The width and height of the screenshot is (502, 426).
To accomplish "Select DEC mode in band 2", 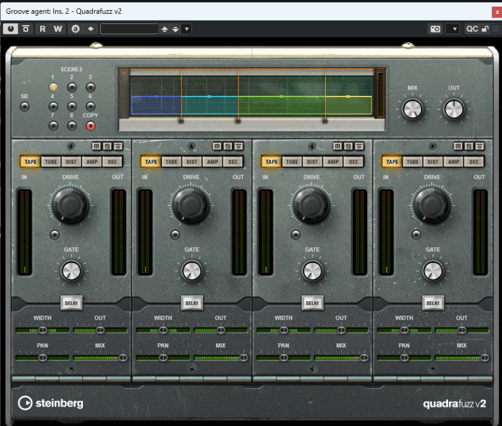I will pos(233,162).
